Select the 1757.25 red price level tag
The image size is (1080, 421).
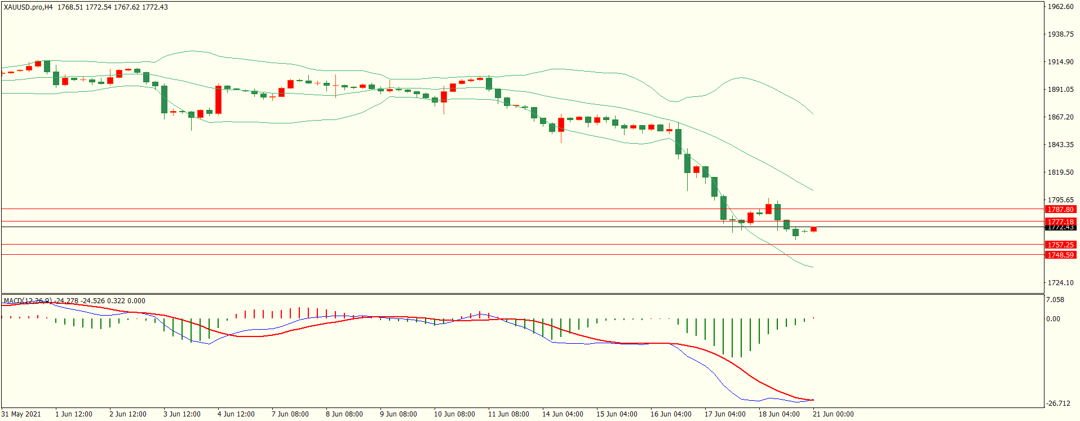(x=1060, y=245)
